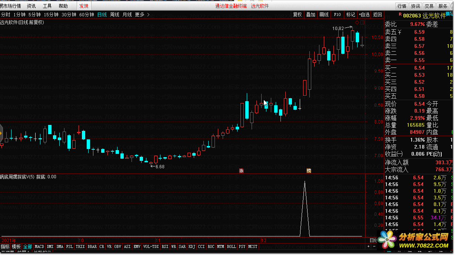The height and width of the screenshot is (255, 455).
Task: Switch to 30分钟 chart period
Action: coord(69,15)
